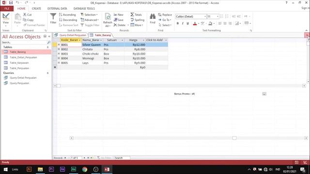
Task: Open the Select dropdown in Find group
Action: pos(165,25)
